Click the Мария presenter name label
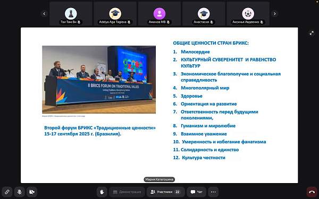Viewport: 319px width, 199px height. pos(159,179)
